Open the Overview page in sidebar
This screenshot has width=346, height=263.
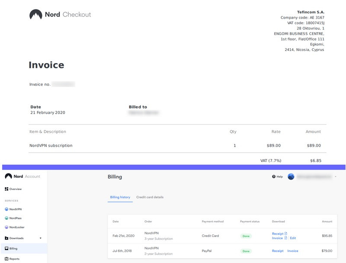(x=13, y=189)
